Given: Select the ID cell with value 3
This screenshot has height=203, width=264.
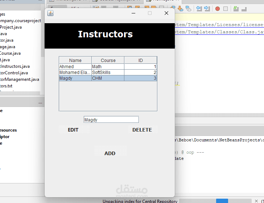Looking at the screenshot, I should 141,78.
